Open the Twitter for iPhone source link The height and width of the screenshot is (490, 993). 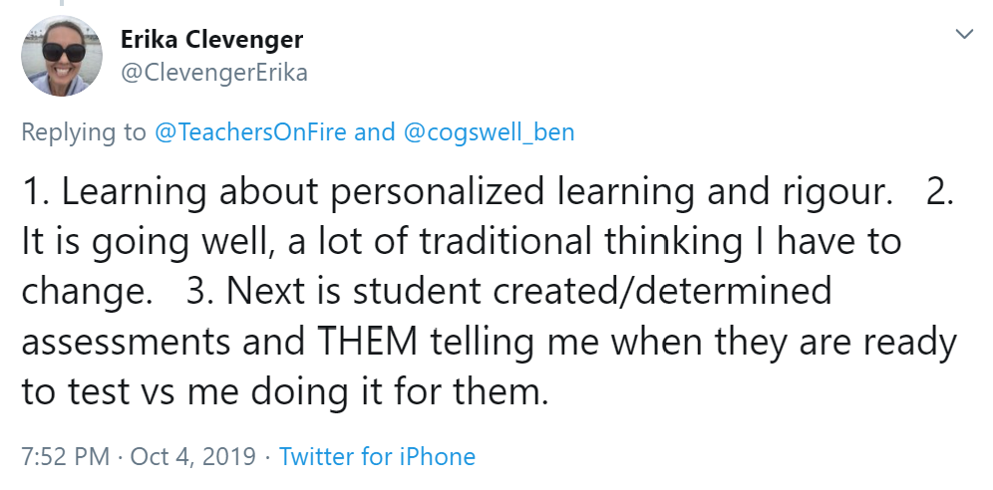pos(377,457)
